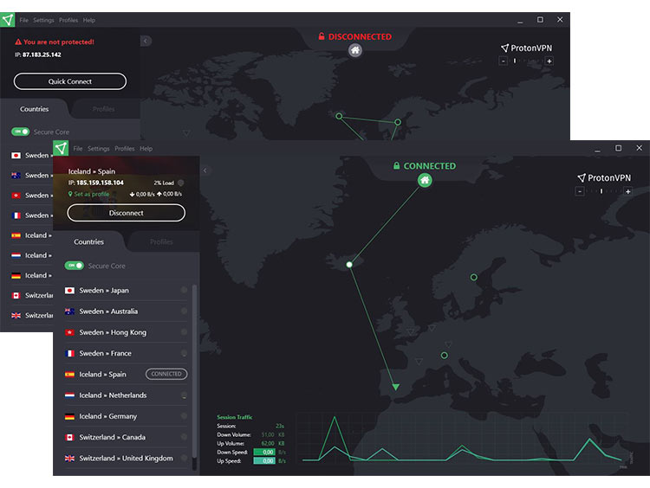
Task: Collapse the sidebar with the back window chevron
Action: pyautogui.click(x=146, y=41)
